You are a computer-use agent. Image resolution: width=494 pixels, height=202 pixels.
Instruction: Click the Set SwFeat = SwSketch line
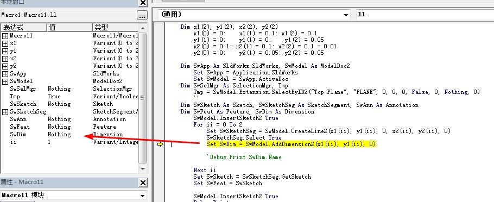228,183
